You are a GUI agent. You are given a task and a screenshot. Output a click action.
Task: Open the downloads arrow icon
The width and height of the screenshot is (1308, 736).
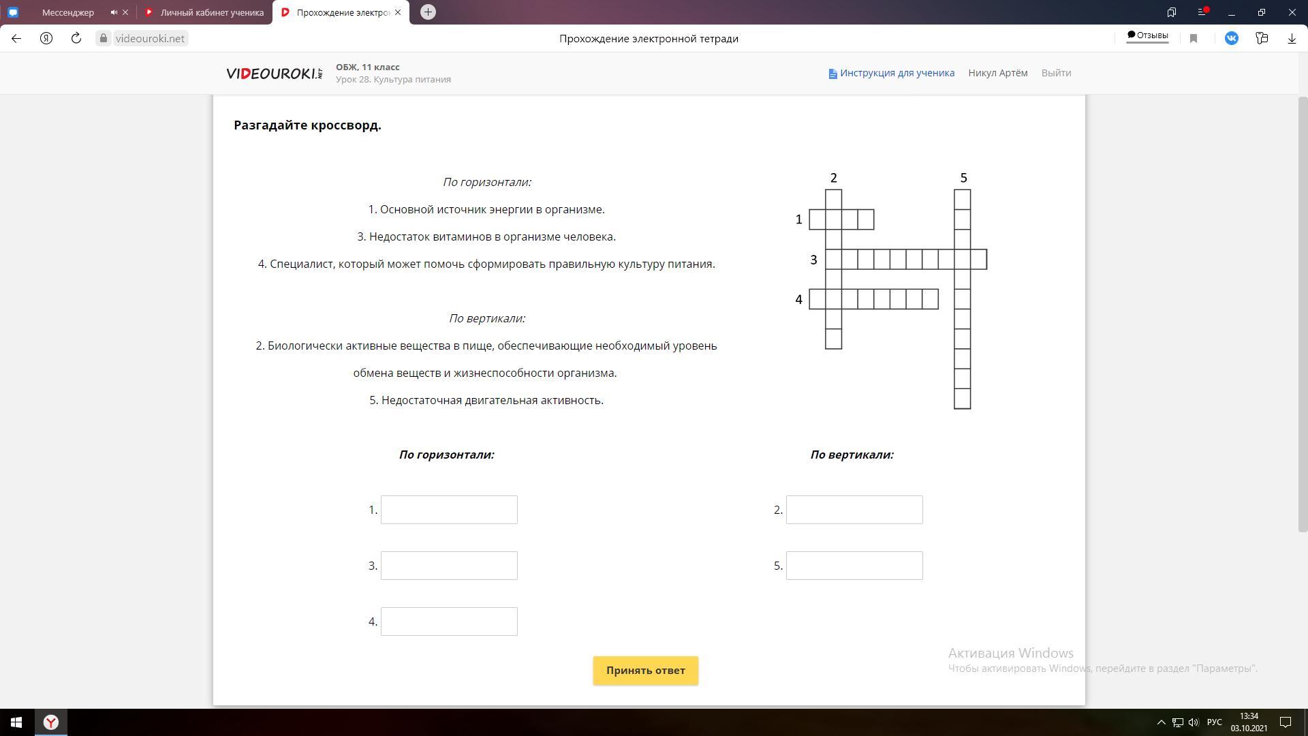(1292, 38)
